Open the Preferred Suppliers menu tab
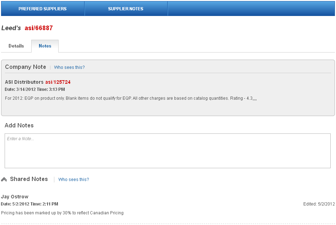 (x=43, y=9)
